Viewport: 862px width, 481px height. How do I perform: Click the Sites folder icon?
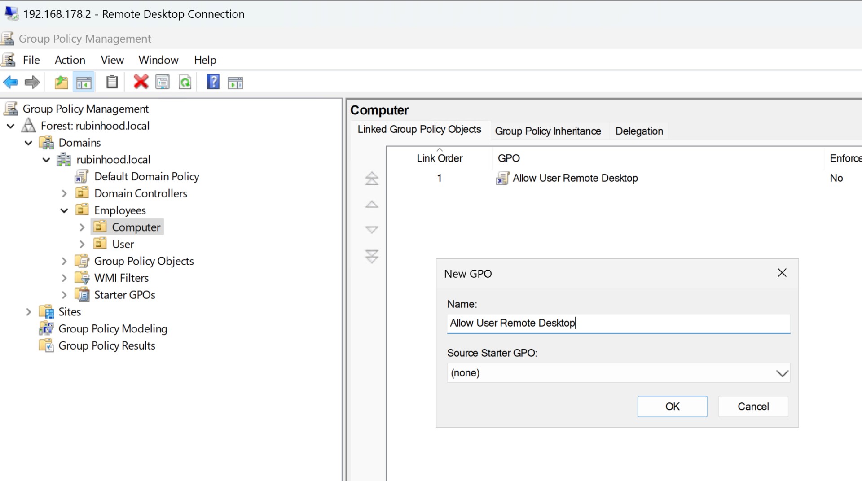click(46, 311)
